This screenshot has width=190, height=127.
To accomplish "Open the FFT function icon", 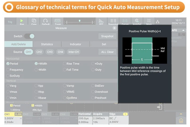I will tap(101, 22).
